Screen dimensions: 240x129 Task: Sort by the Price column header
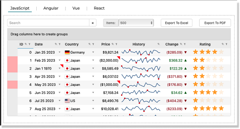coord(106,44)
